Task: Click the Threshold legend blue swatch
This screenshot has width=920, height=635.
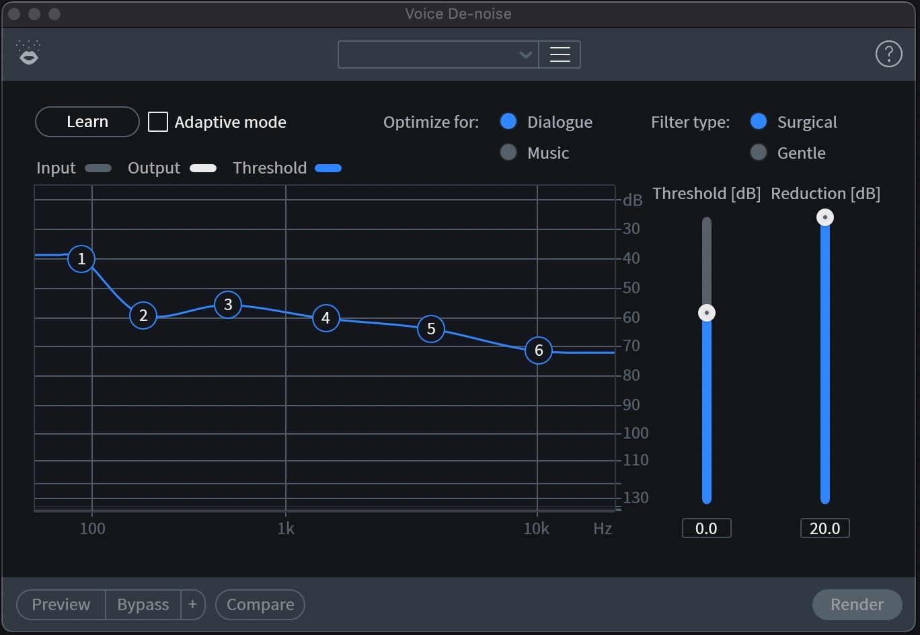Action: click(x=328, y=168)
